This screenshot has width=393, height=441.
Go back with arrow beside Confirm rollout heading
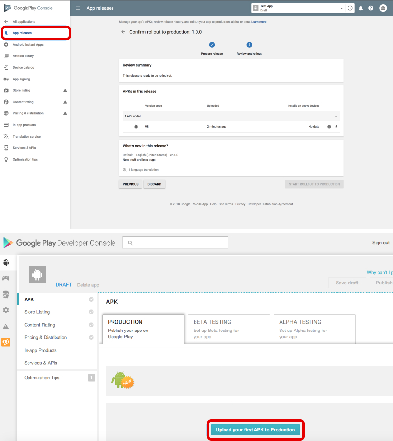tap(123, 32)
